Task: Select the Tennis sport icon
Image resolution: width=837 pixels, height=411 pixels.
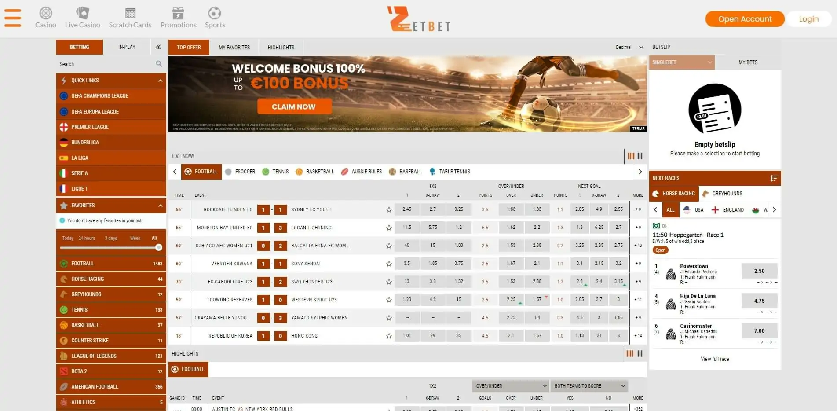Action: pyautogui.click(x=265, y=172)
